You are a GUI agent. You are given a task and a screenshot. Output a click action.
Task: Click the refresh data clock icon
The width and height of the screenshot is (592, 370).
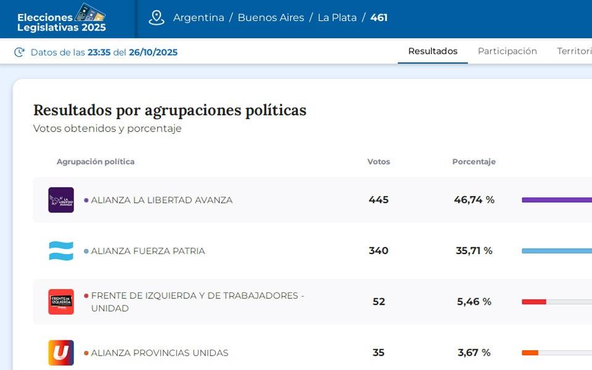pos(20,52)
